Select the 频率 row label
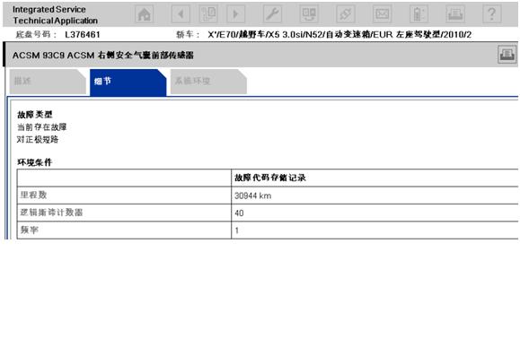This screenshot has height=348, width=520. tap(30, 230)
